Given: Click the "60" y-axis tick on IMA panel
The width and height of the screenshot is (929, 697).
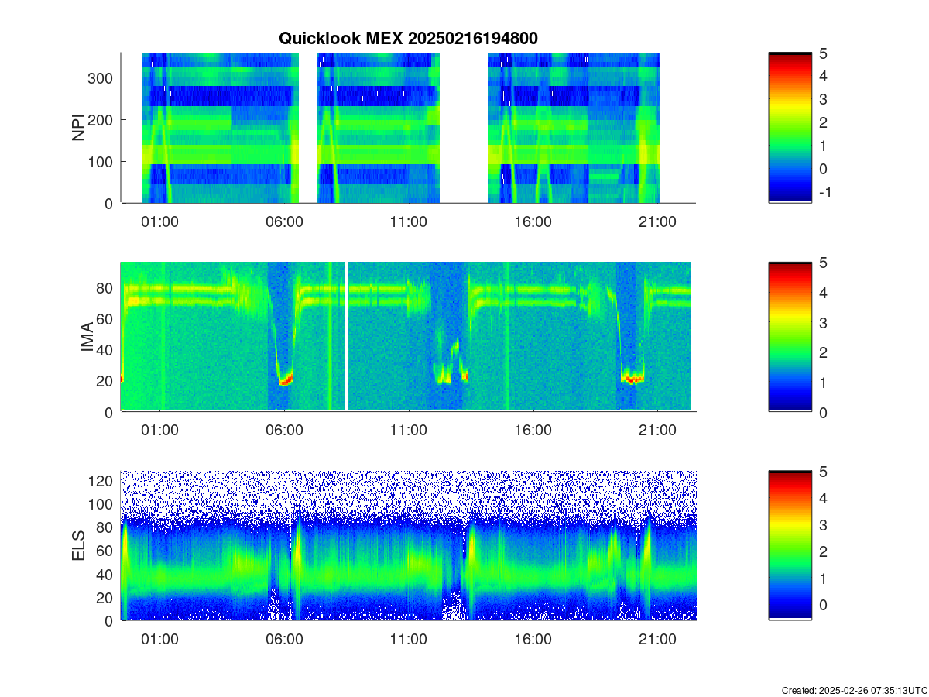Looking at the screenshot, I should [105, 319].
